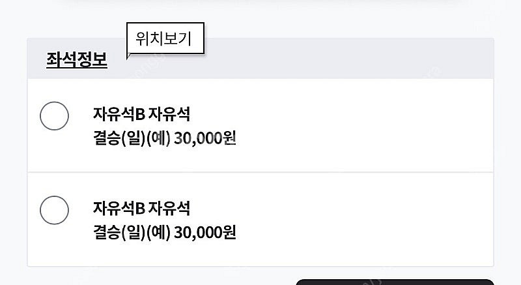
Task: Click the 자유석B text in the first option
Action: [119, 115]
